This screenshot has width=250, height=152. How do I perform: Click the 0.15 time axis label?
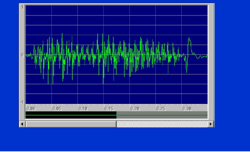[109, 109]
